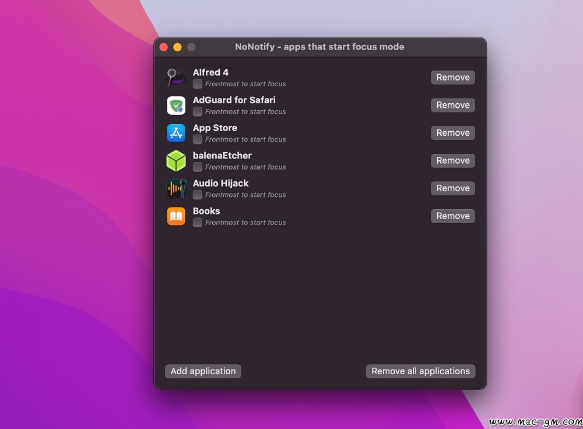The width and height of the screenshot is (583, 429).
Task: Click the Books orange icon
Action: (176, 216)
